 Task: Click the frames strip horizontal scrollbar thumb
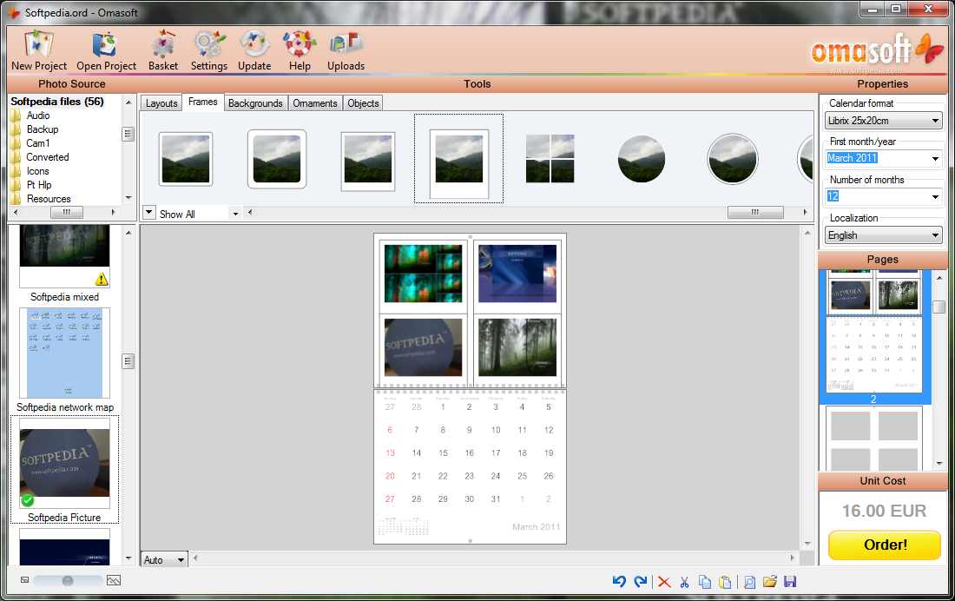[x=755, y=212]
